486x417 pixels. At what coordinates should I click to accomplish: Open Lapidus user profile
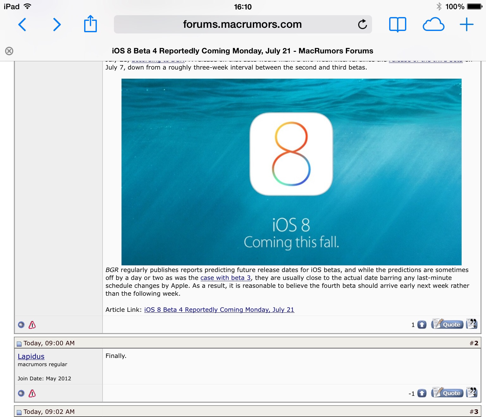[31, 356]
